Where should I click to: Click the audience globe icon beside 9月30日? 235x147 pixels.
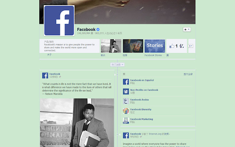coord(141,137)
